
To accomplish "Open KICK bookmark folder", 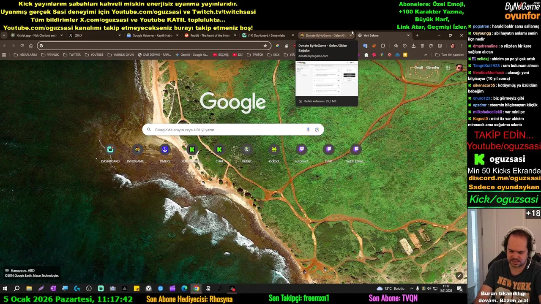I will coord(273,54).
